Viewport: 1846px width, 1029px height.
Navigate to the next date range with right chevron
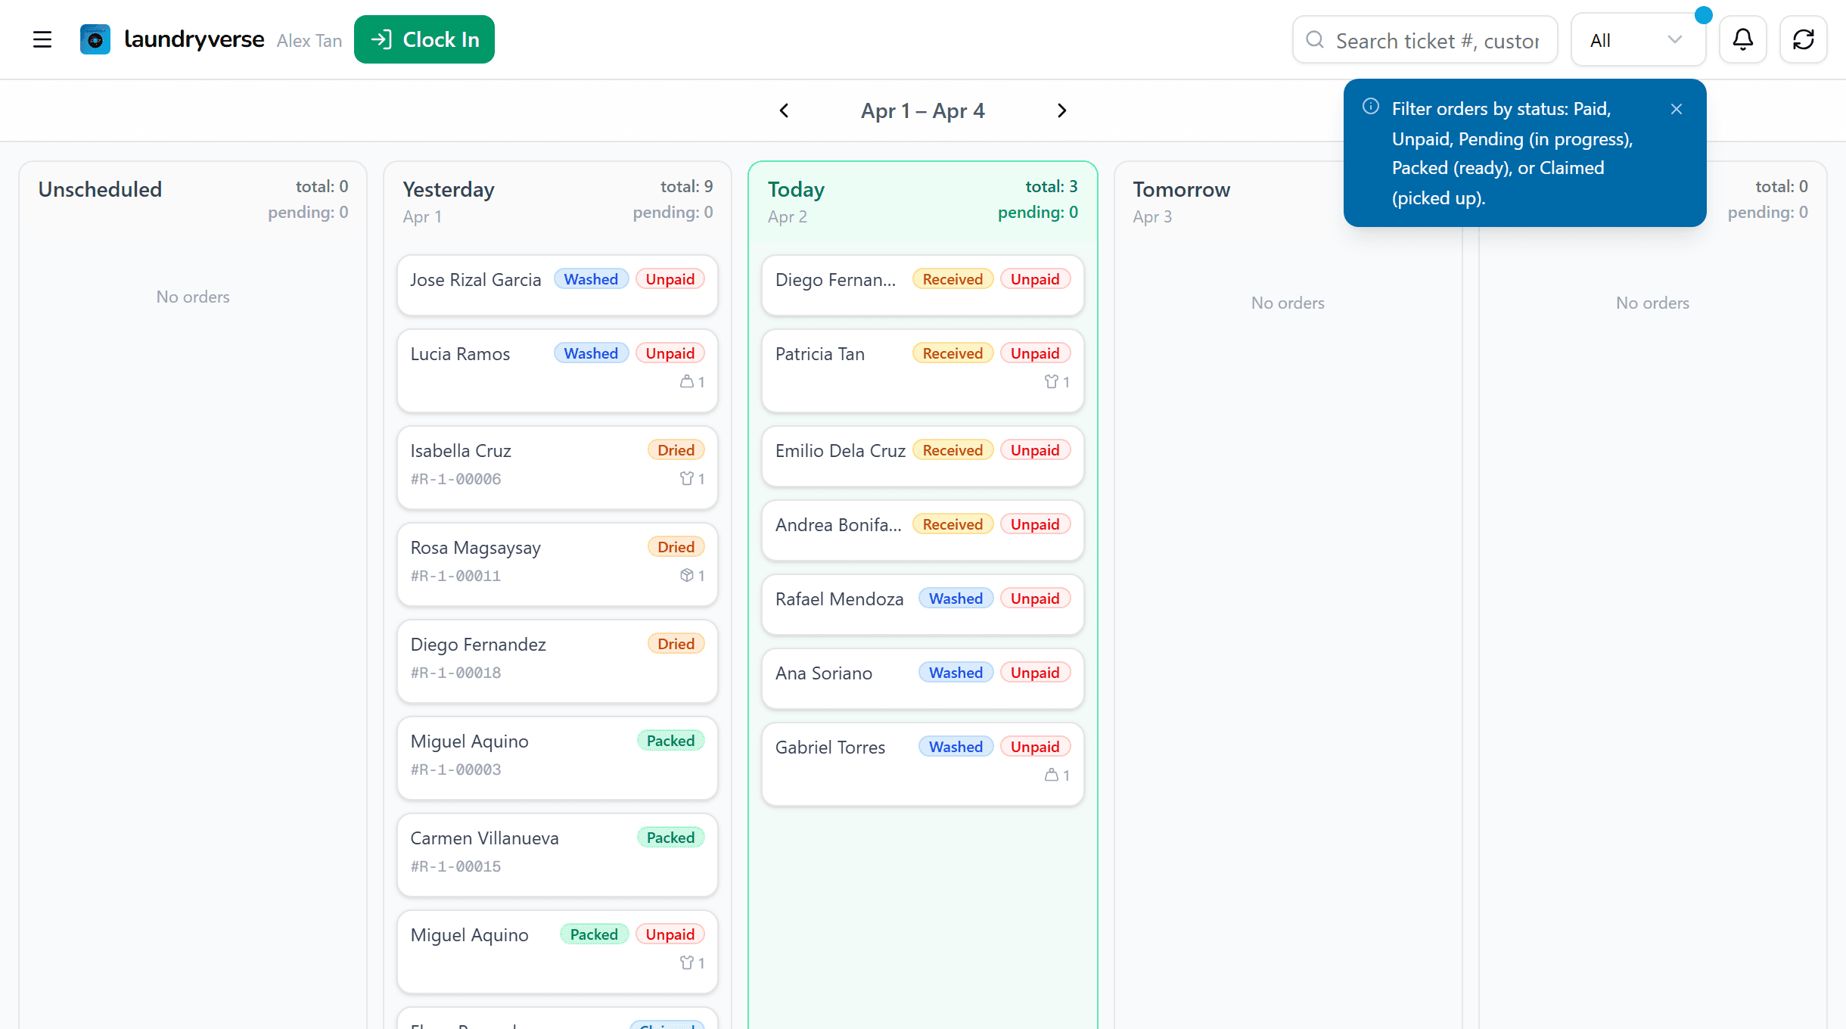pyautogui.click(x=1061, y=110)
